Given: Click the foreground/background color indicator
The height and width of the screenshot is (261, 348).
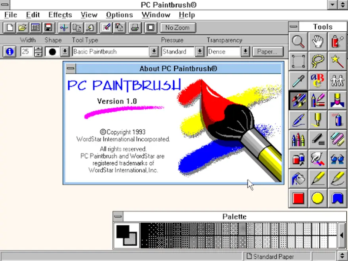Looking at the screenshot, I should click(x=127, y=235).
